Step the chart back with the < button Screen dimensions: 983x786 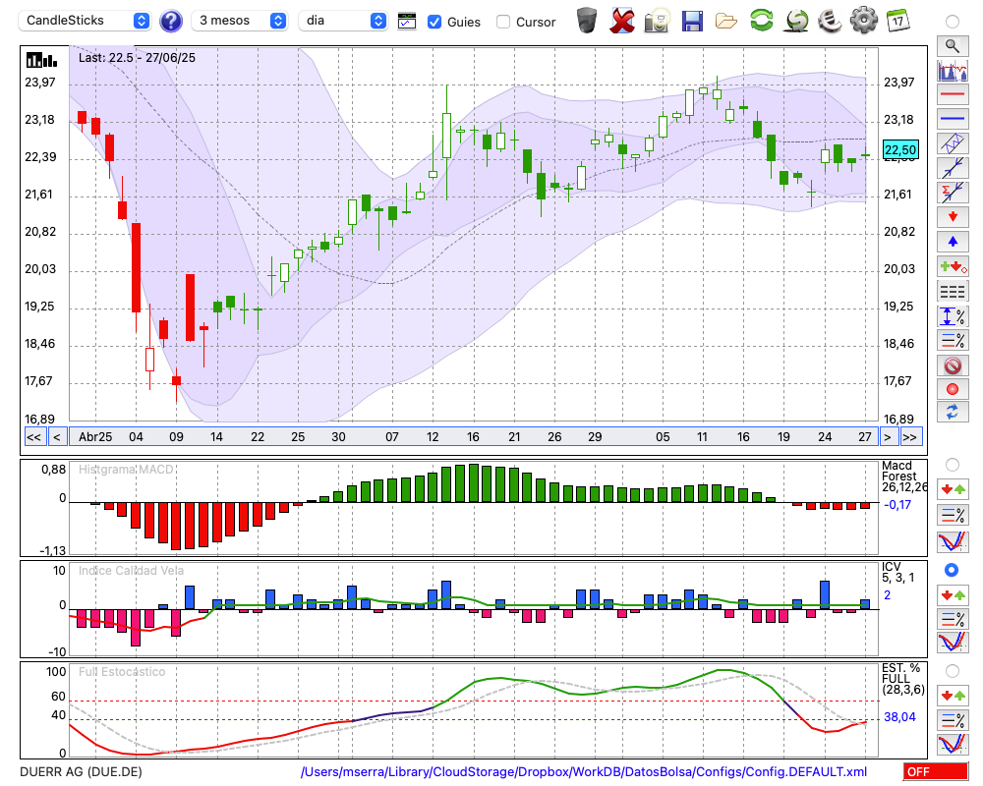(57, 437)
